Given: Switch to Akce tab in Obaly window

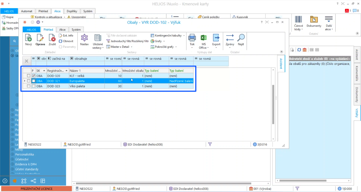Looking at the screenshot, I should [x=62, y=30].
